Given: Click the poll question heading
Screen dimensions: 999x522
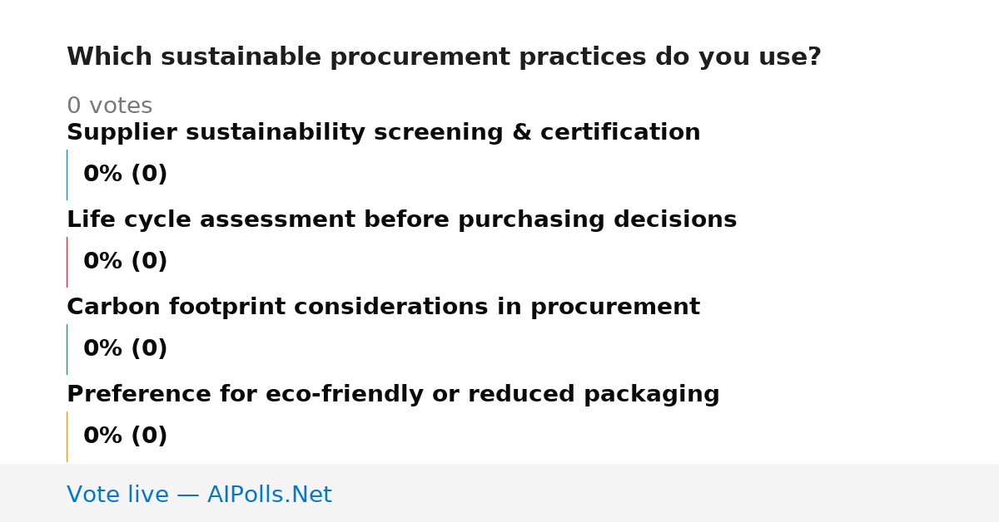Looking at the screenshot, I should click(x=444, y=57).
